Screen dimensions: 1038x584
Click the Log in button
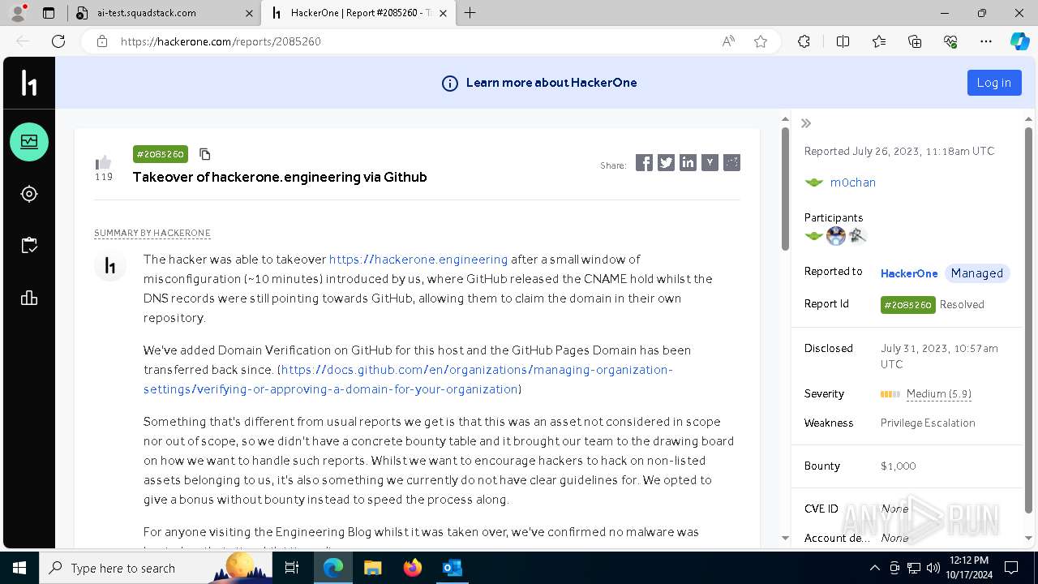(x=994, y=83)
